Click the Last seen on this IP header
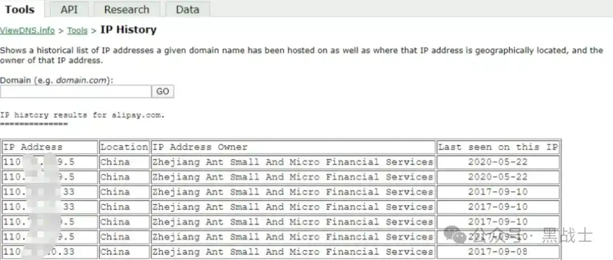Image resolution: width=613 pixels, height=260 pixels. coord(498,147)
